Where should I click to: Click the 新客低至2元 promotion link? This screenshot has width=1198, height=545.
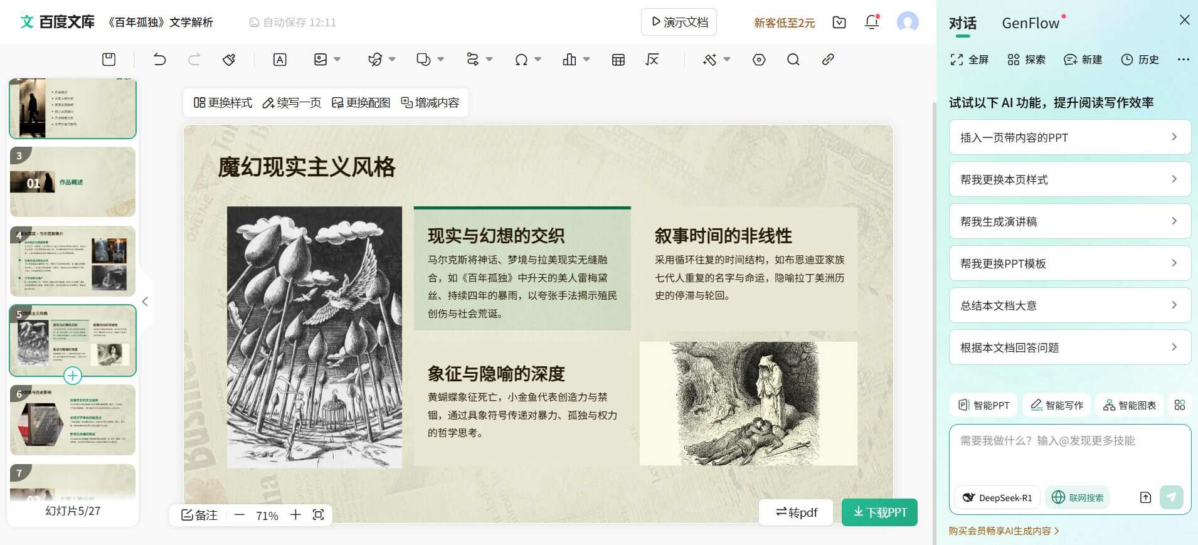(784, 23)
